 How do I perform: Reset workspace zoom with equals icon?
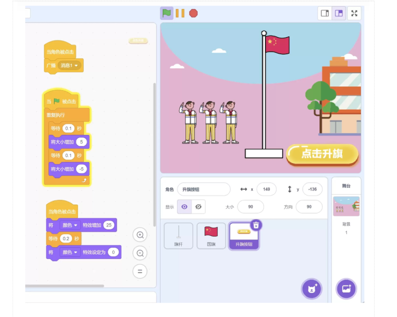(140, 272)
